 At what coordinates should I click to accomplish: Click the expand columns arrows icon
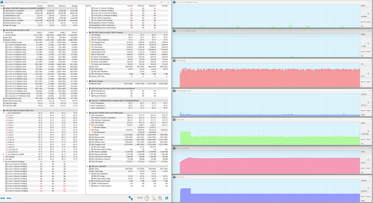point(3,198)
